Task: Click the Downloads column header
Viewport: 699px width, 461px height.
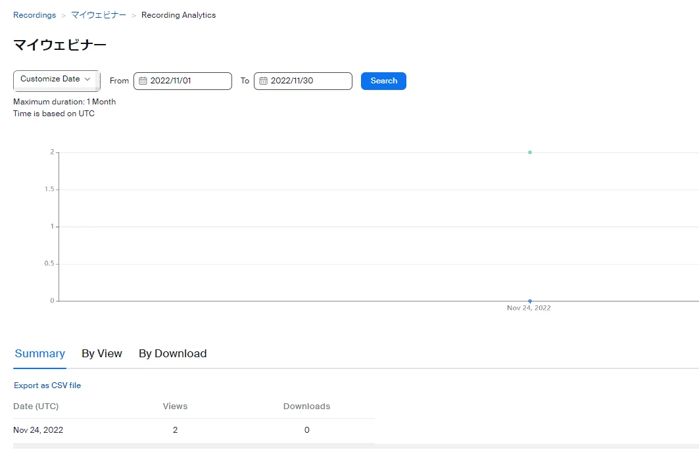Action: point(306,406)
